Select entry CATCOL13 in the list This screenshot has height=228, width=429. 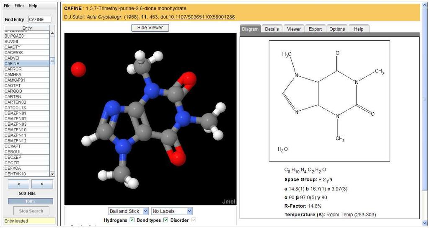tap(26, 108)
